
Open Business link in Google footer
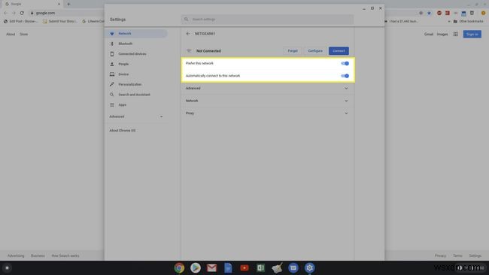tap(38, 255)
